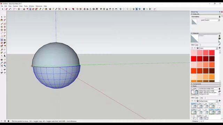
Task: Open the Extensions menu
Action: tap(39, 6)
